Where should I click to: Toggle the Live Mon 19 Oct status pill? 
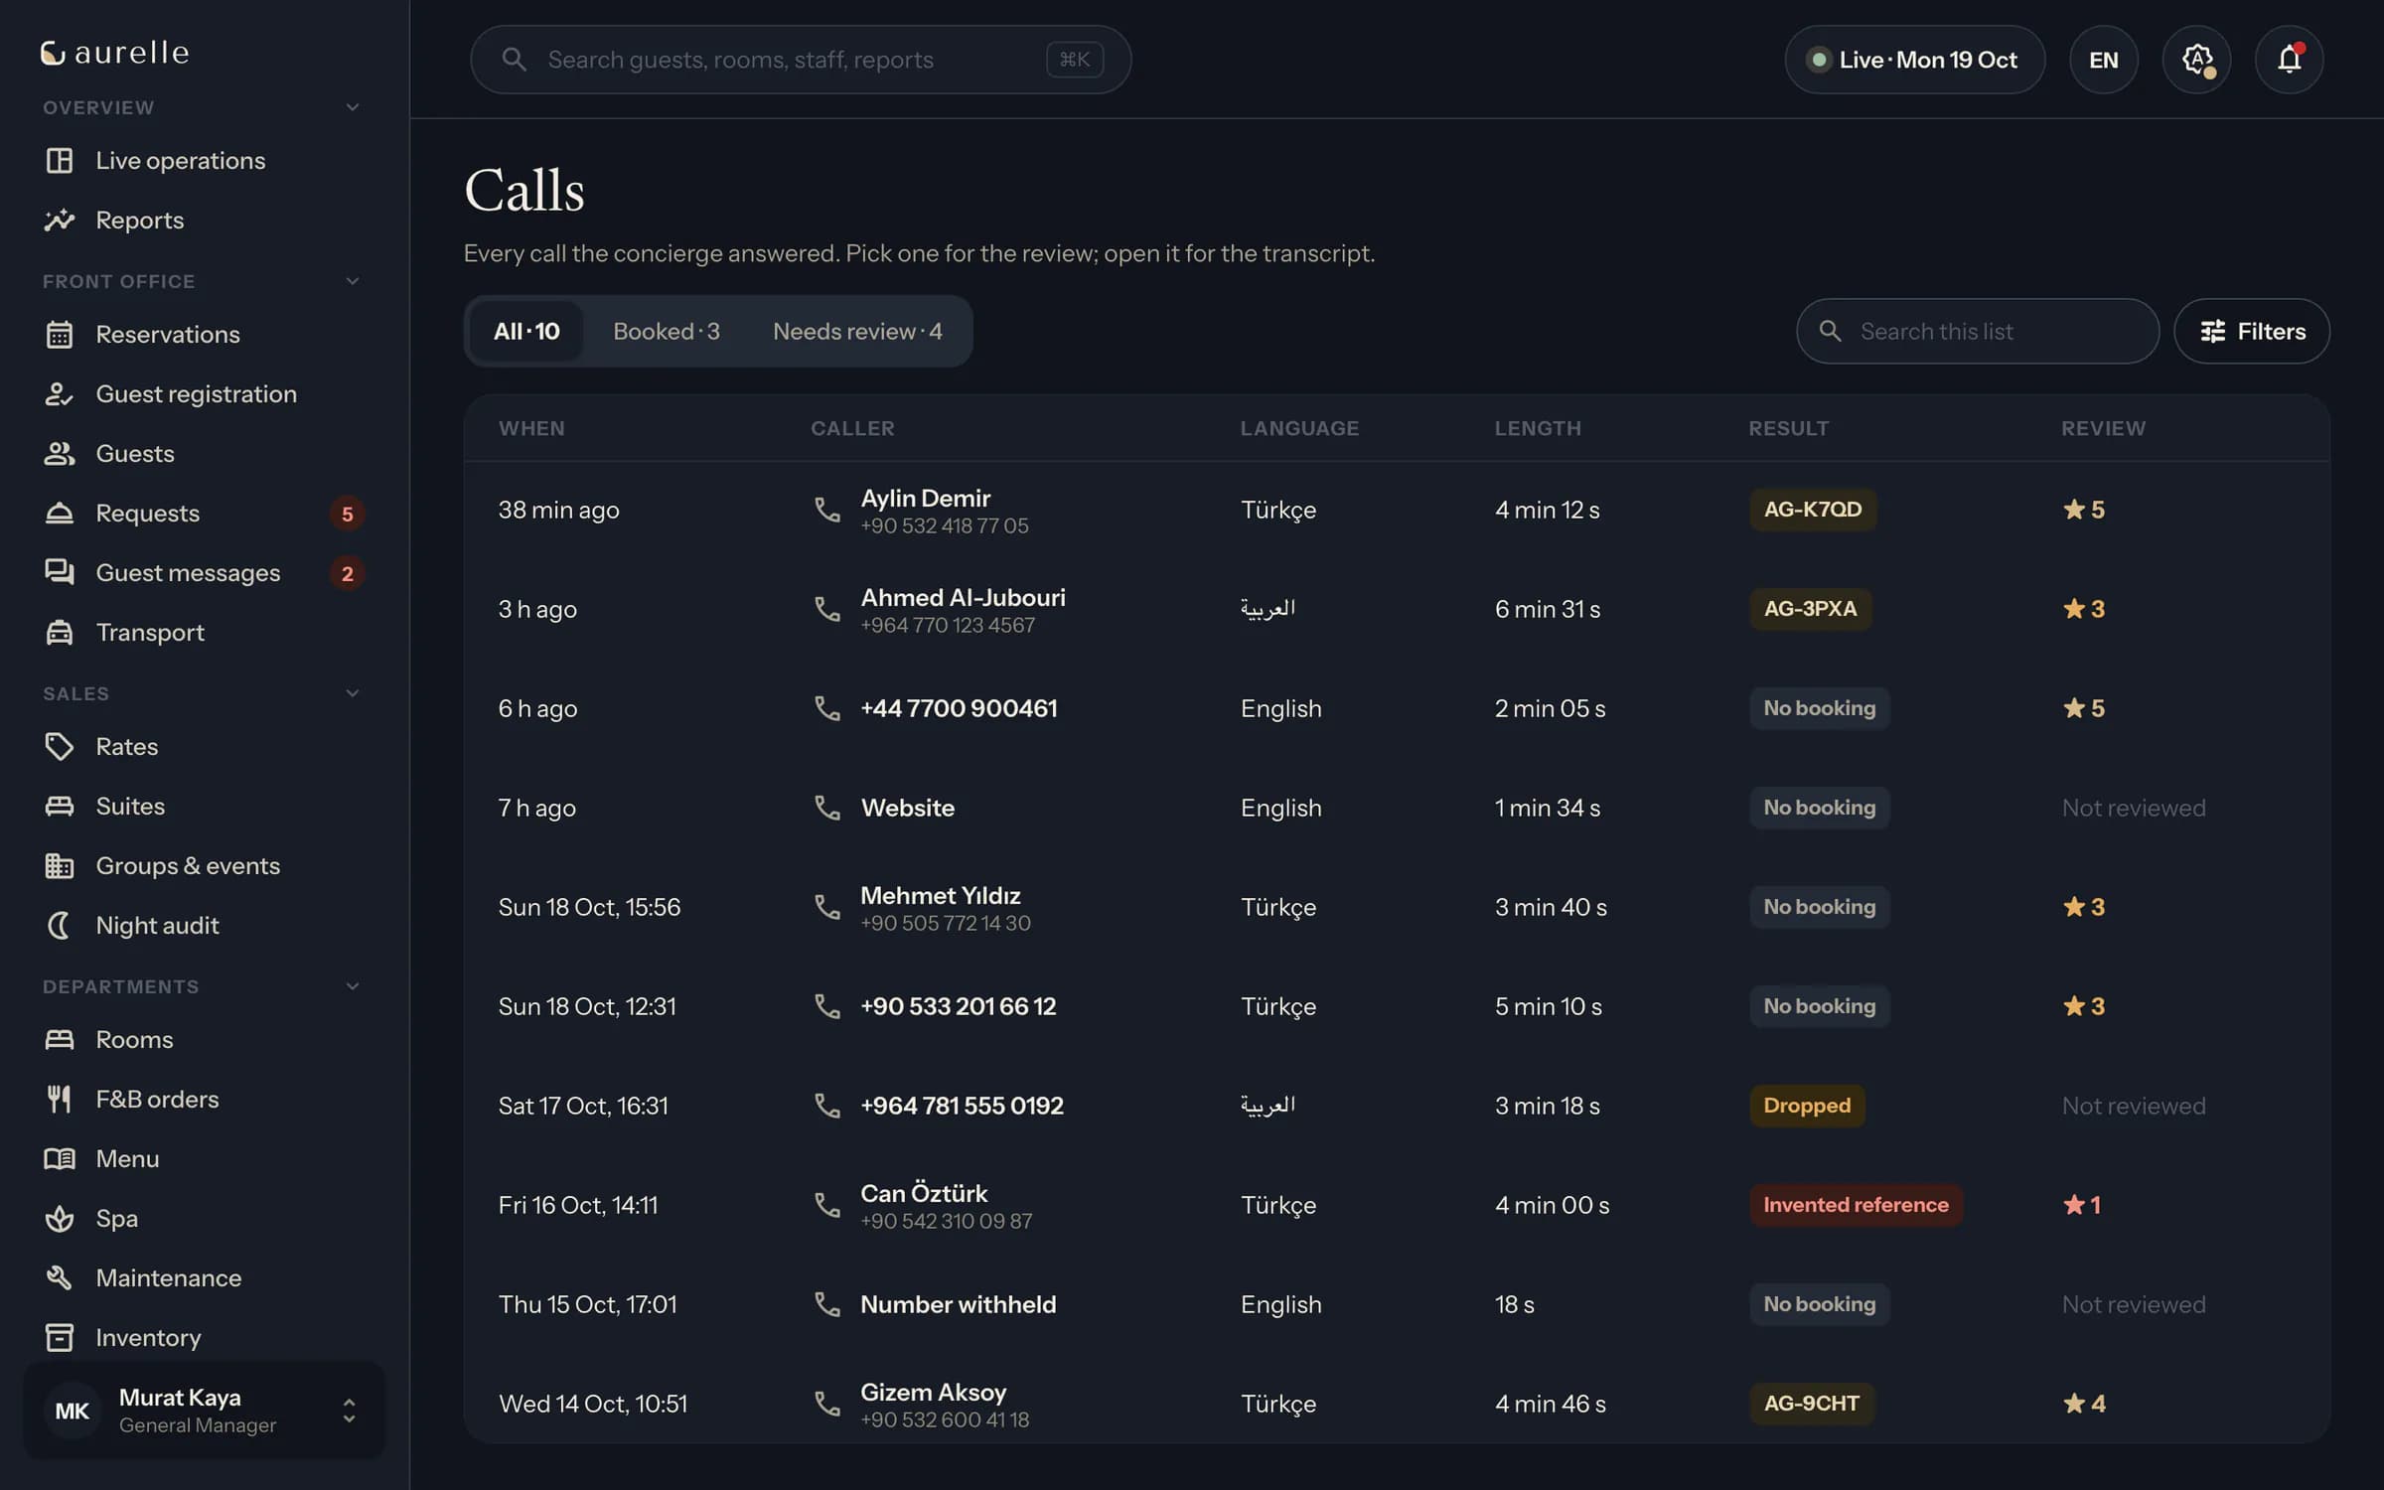[1914, 60]
